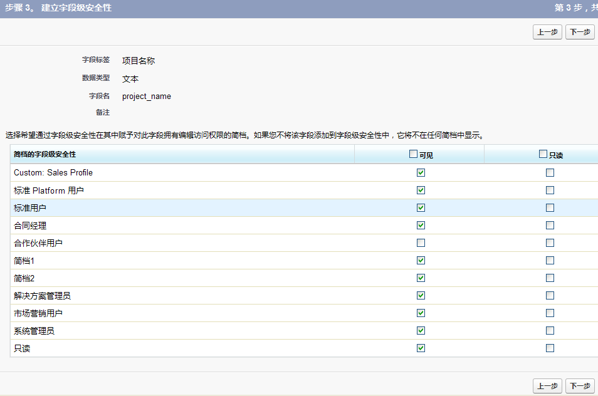Select the 标准用户 row label
Image resolution: width=598 pixels, height=396 pixels.
[x=30, y=208]
